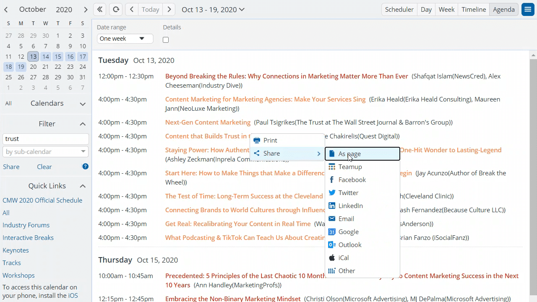Open the by sub-calendar filter dropdown
The height and width of the screenshot is (302, 537).
[x=45, y=151]
